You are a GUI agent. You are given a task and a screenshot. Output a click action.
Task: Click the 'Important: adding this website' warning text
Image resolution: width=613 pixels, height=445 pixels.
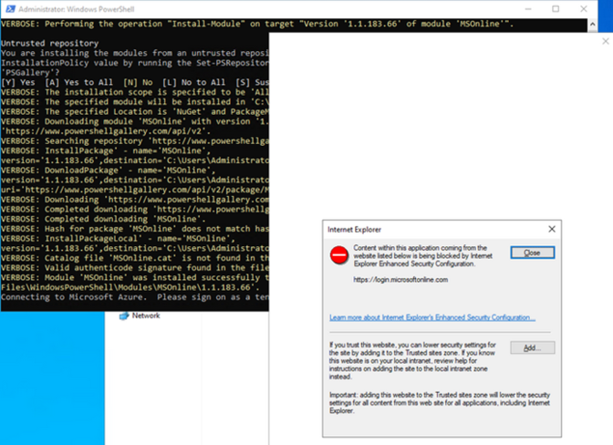pos(440,403)
